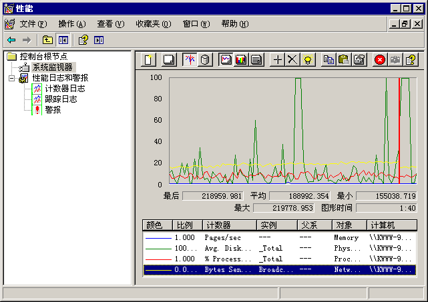Click the 颜色 column header
This screenshot has width=428, height=302.
click(157, 225)
